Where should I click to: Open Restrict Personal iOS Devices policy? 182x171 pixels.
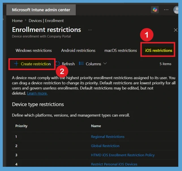coord(114,164)
